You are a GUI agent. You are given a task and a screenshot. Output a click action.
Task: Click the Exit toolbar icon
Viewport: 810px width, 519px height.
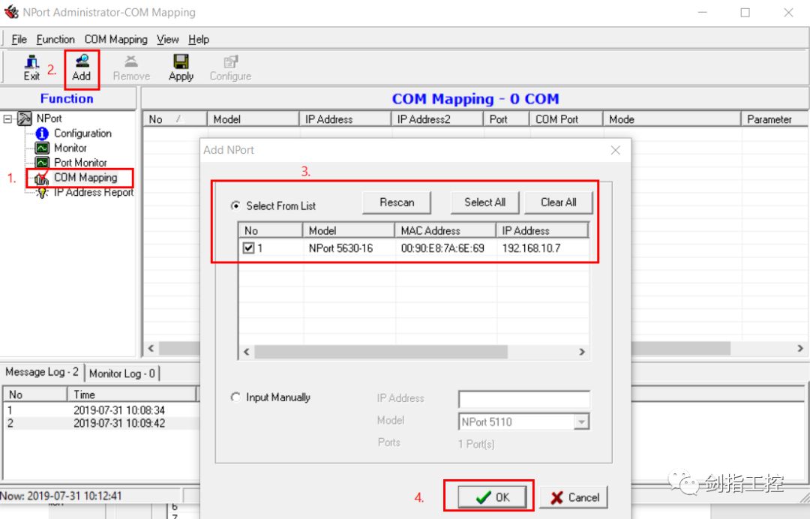click(x=31, y=67)
